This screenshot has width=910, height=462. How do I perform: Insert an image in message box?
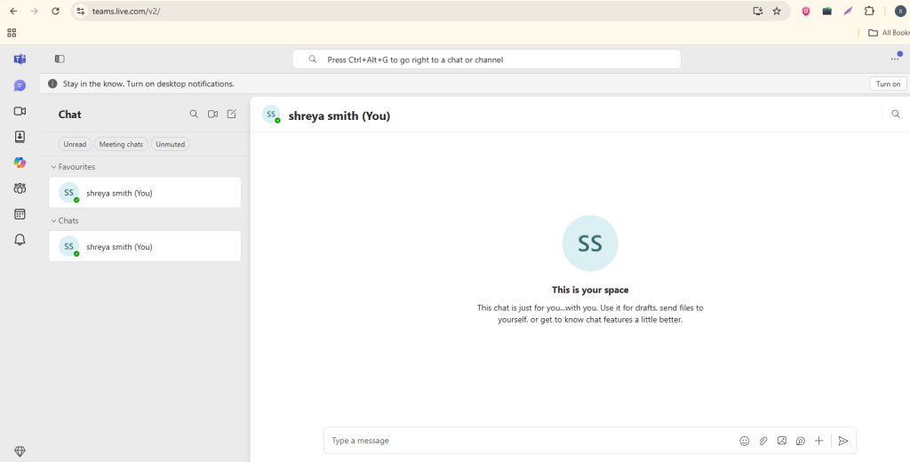coord(782,441)
